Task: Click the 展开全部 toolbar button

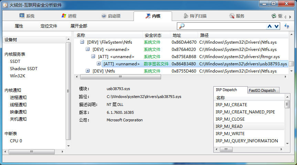Action: click(79, 26)
